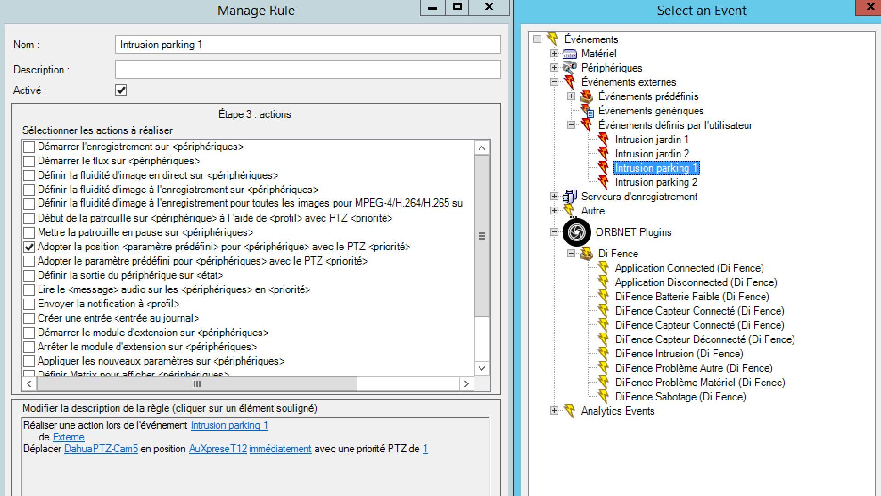The width and height of the screenshot is (881, 496).
Task: Click the DiFence Sabotage event icon
Action: point(603,396)
